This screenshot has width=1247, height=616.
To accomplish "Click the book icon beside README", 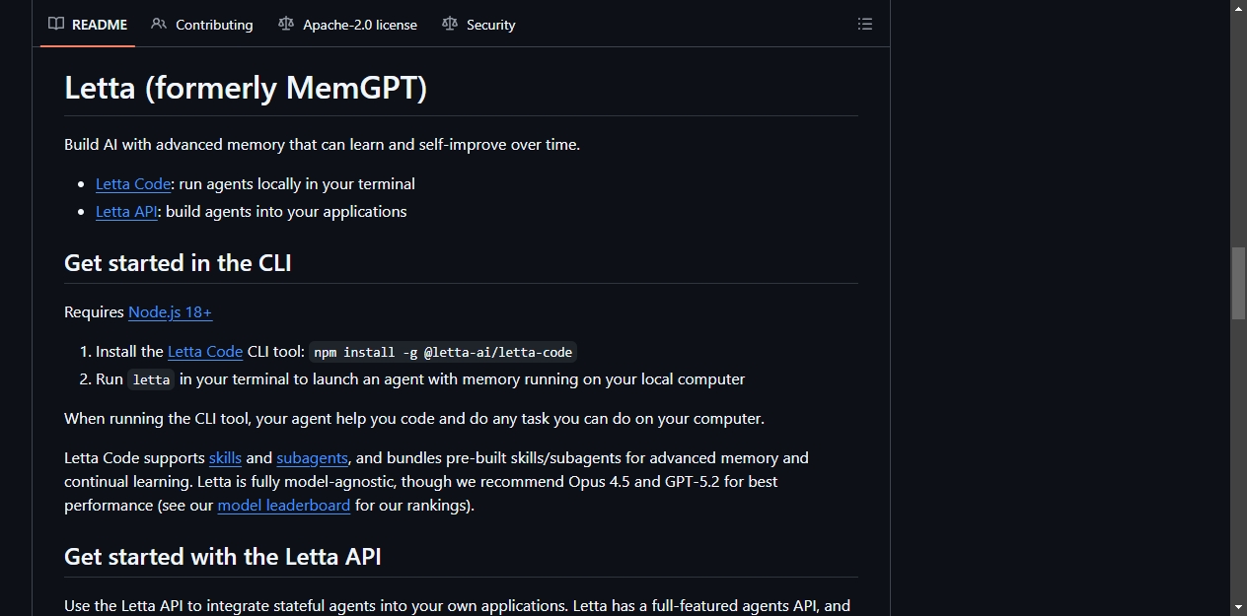I will click(x=56, y=24).
